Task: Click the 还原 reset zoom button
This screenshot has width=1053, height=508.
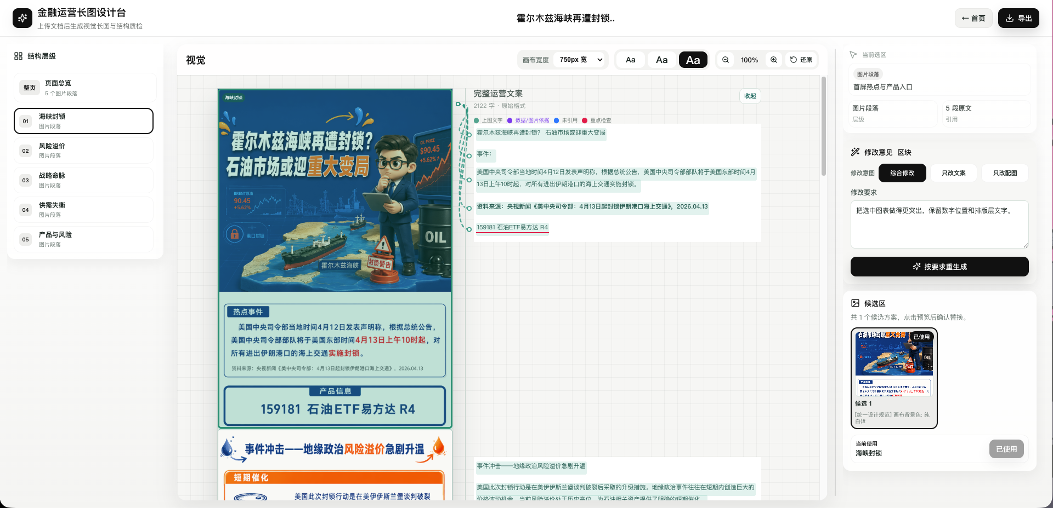Action: point(801,60)
